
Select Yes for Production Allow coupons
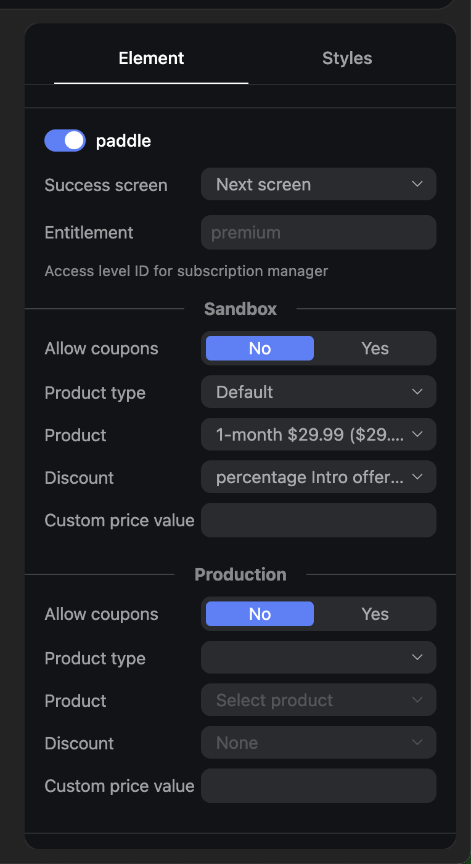pyautogui.click(x=375, y=614)
